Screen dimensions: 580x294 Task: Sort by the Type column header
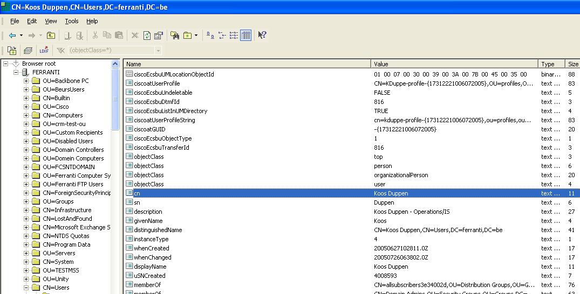(x=552, y=64)
